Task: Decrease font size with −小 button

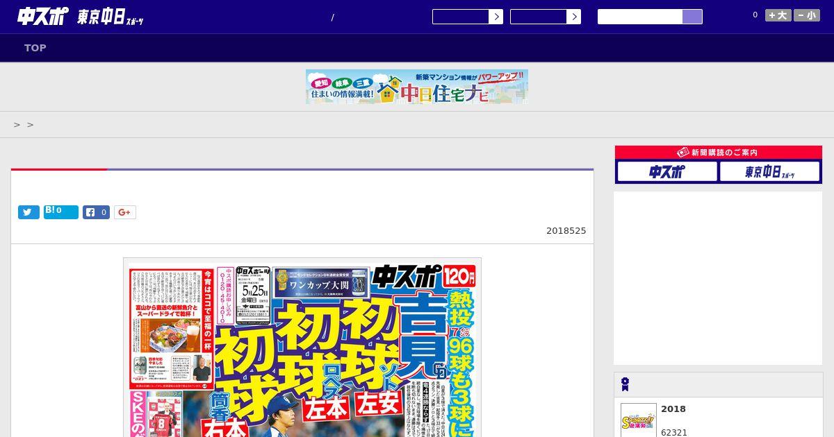Action: [807, 15]
